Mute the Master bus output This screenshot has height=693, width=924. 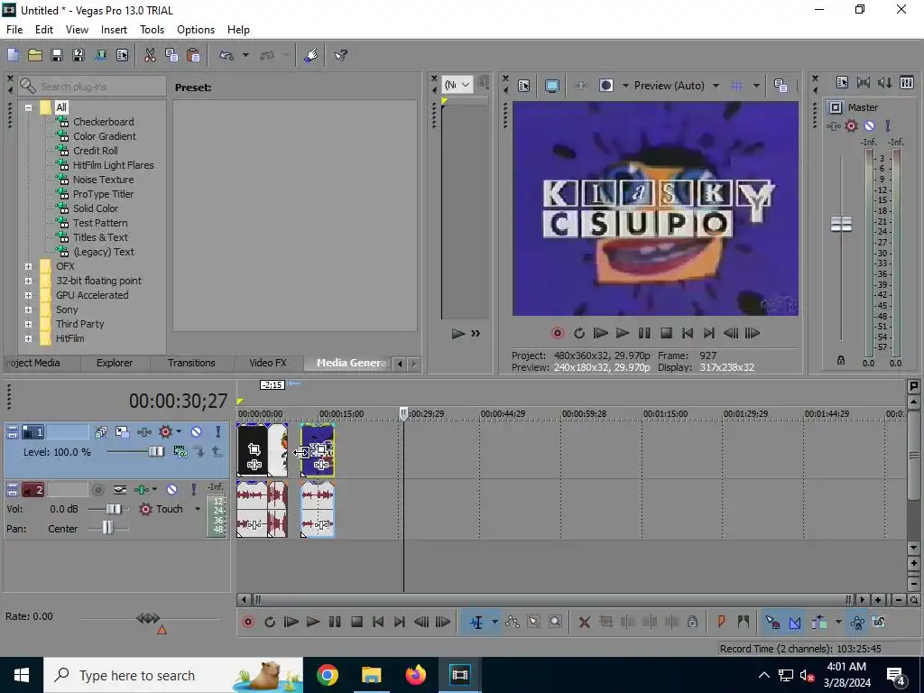tap(869, 125)
